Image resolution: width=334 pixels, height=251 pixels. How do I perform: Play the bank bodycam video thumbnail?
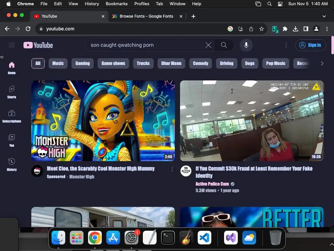[x=252, y=121]
